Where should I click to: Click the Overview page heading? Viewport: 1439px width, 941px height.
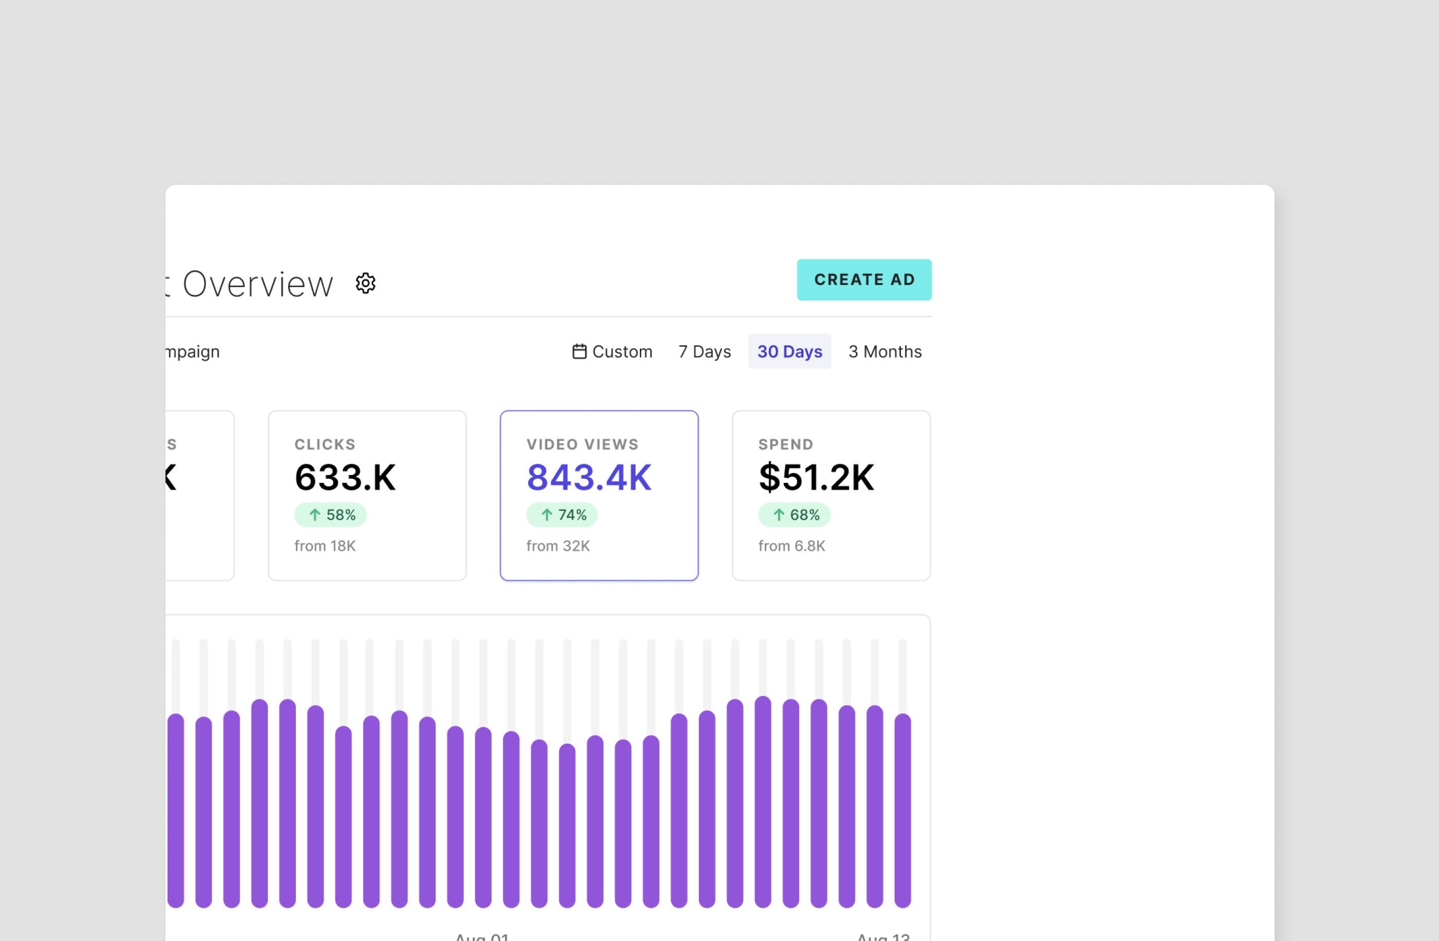[257, 284]
